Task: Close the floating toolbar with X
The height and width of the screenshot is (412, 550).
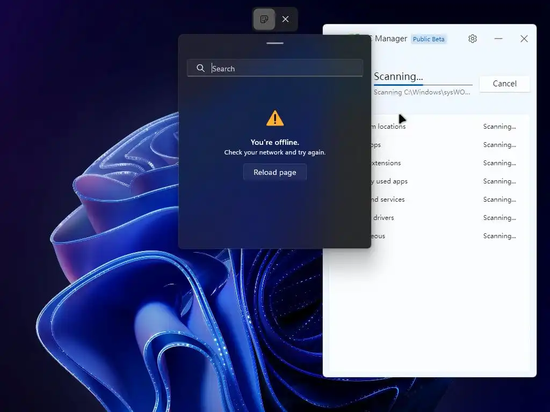Action: (x=286, y=19)
